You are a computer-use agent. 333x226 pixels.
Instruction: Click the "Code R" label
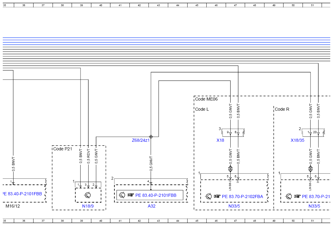pos(282,109)
